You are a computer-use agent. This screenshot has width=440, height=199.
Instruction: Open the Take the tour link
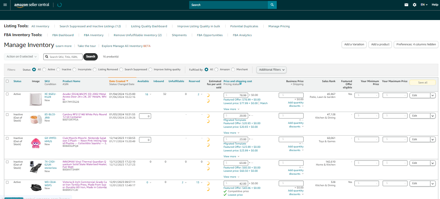point(87,46)
